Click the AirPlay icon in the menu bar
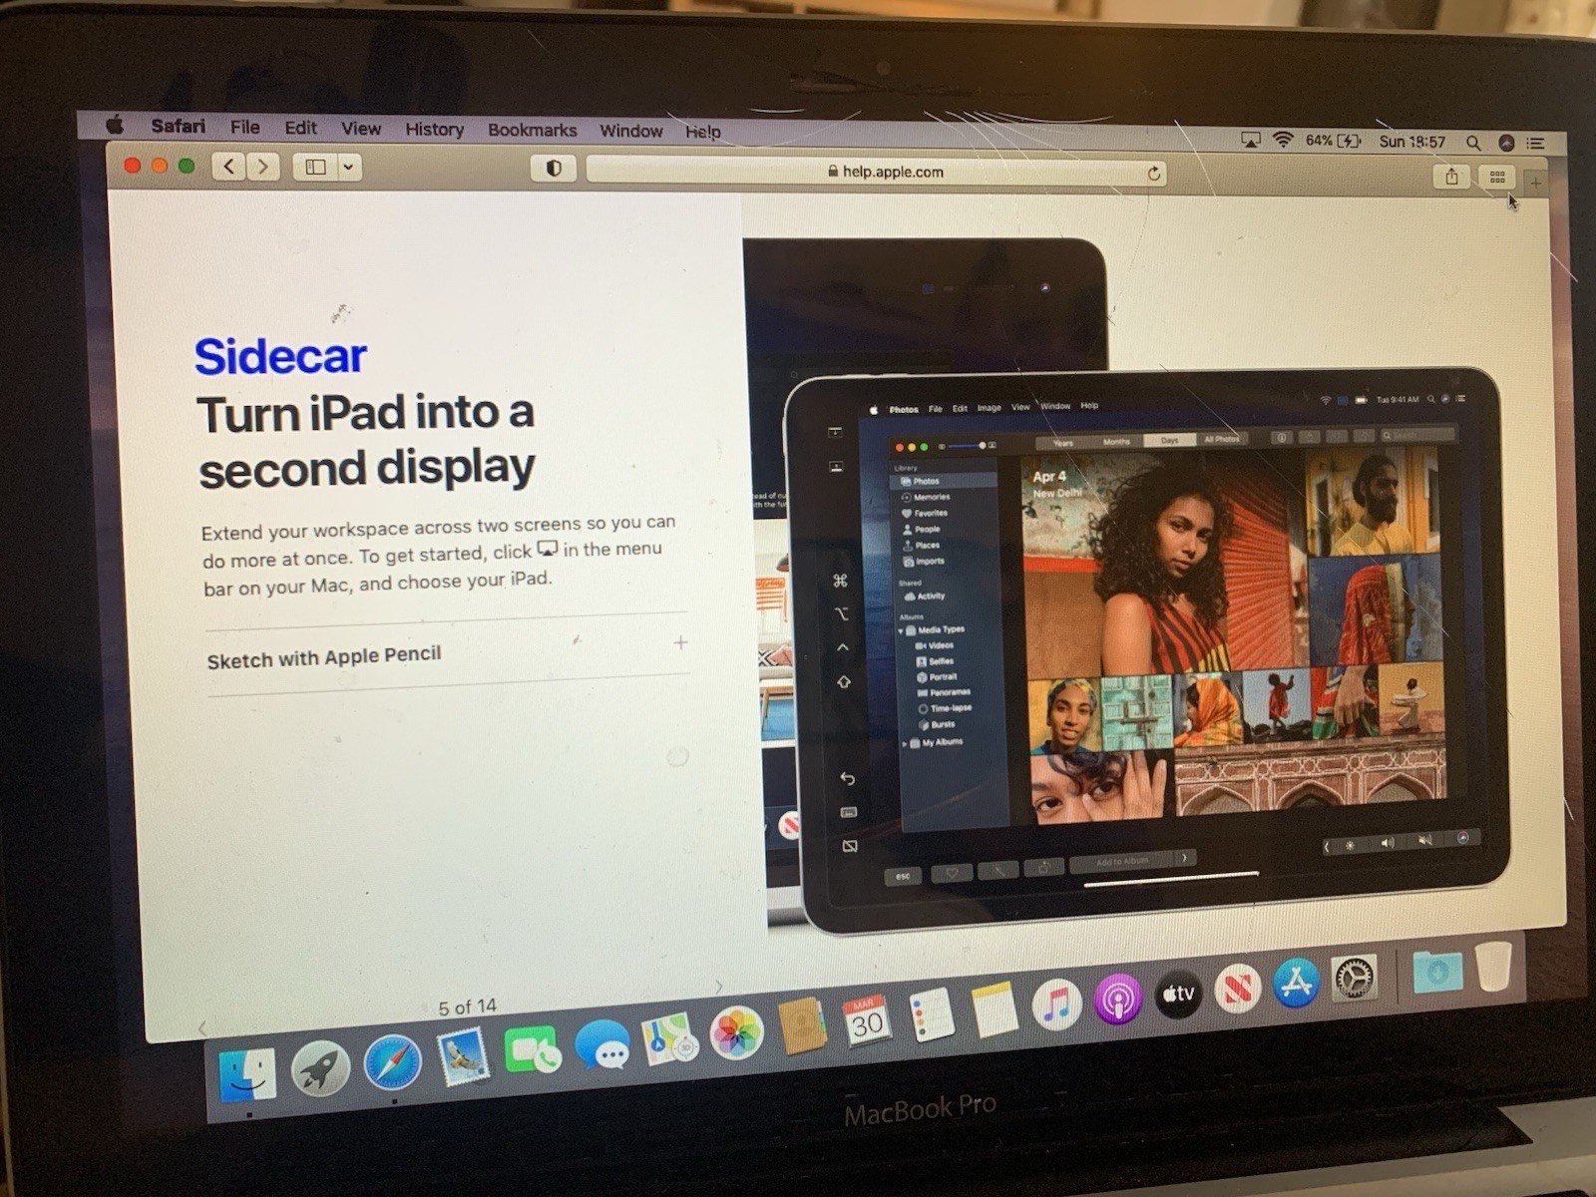 (x=1250, y=141)
